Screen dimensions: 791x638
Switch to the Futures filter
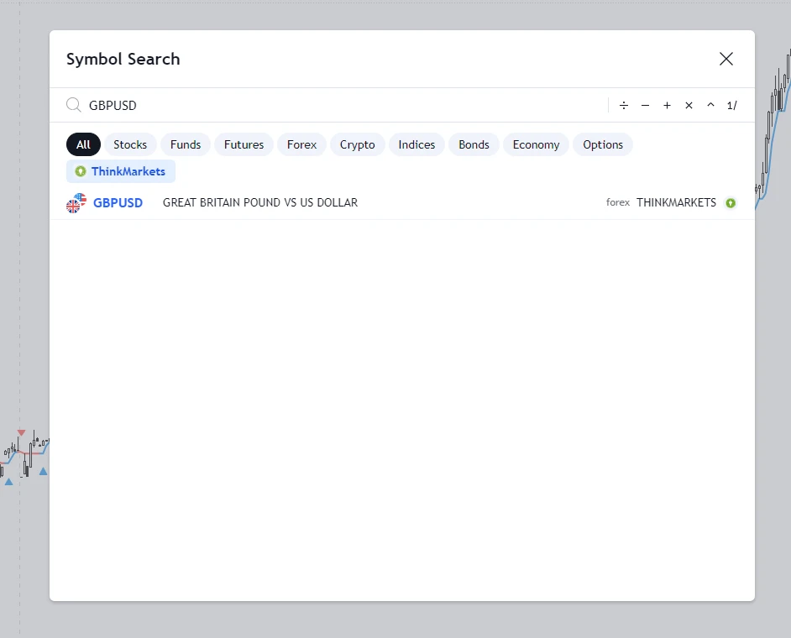click(x=244, y=144)
